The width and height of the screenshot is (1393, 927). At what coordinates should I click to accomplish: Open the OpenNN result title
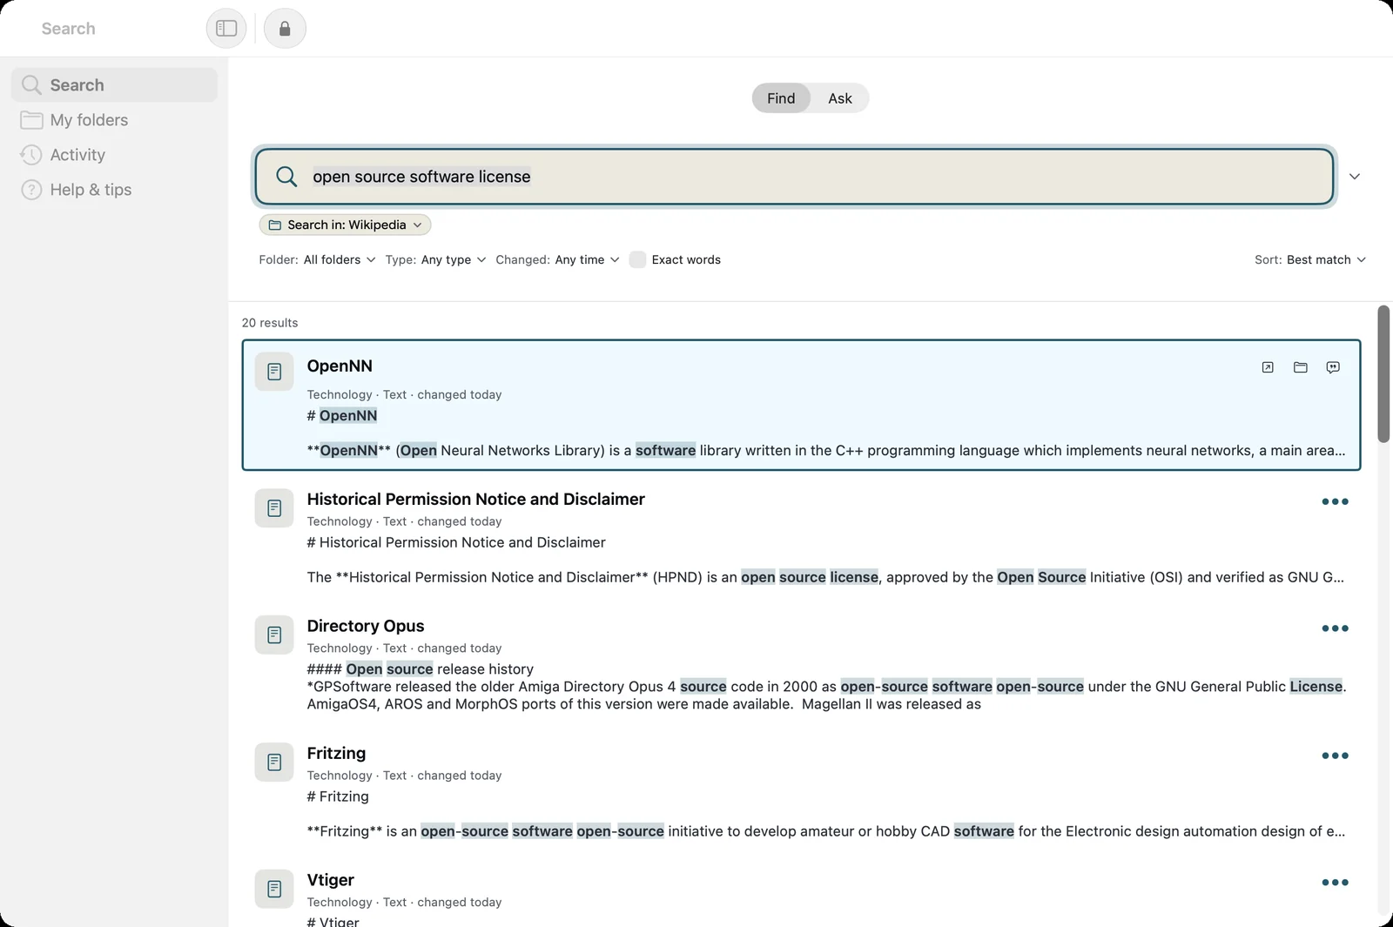point(340,366)
